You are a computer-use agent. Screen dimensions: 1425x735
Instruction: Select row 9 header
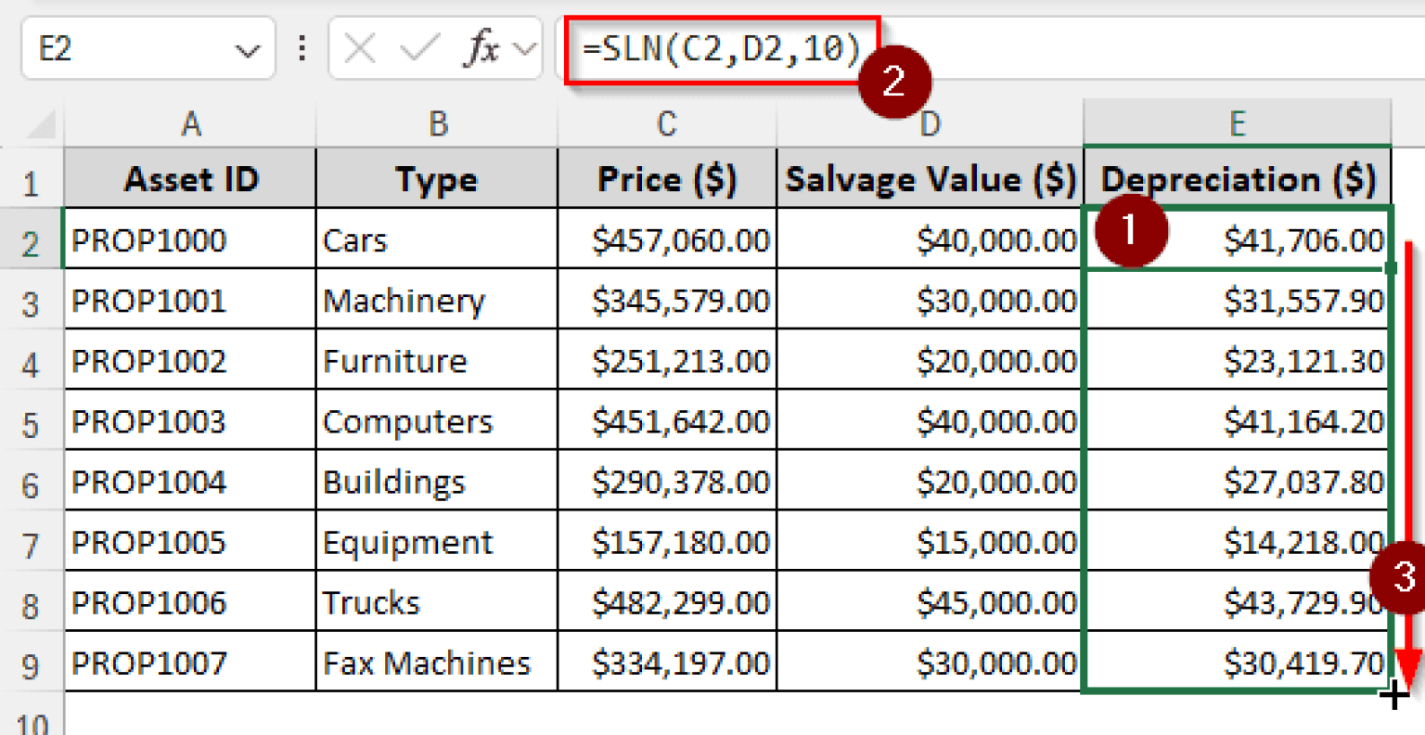pos(31,662)
